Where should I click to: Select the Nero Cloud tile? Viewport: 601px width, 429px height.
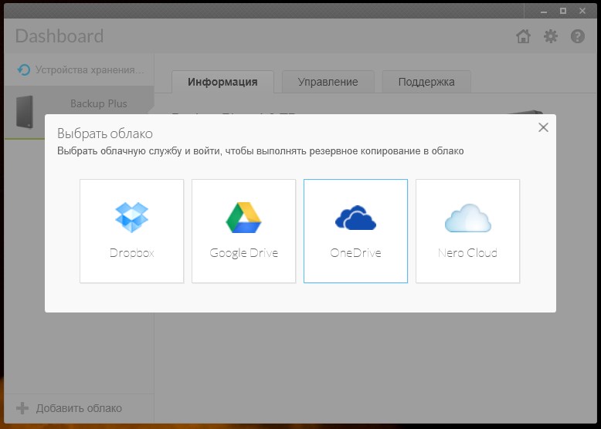467,231
